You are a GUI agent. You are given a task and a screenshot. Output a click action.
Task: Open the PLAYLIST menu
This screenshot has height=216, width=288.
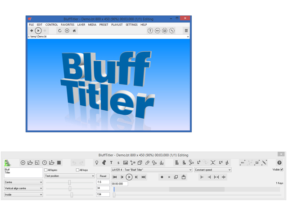(117, 25)
